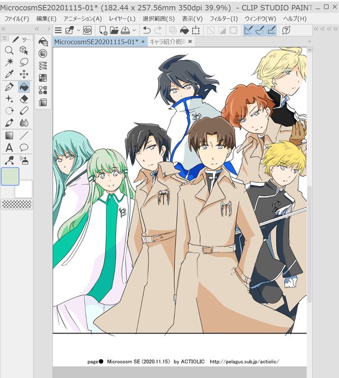This screenshot has height=378, width=339.
Task: Select the Blend droplets tool
Action: point(24,123)
